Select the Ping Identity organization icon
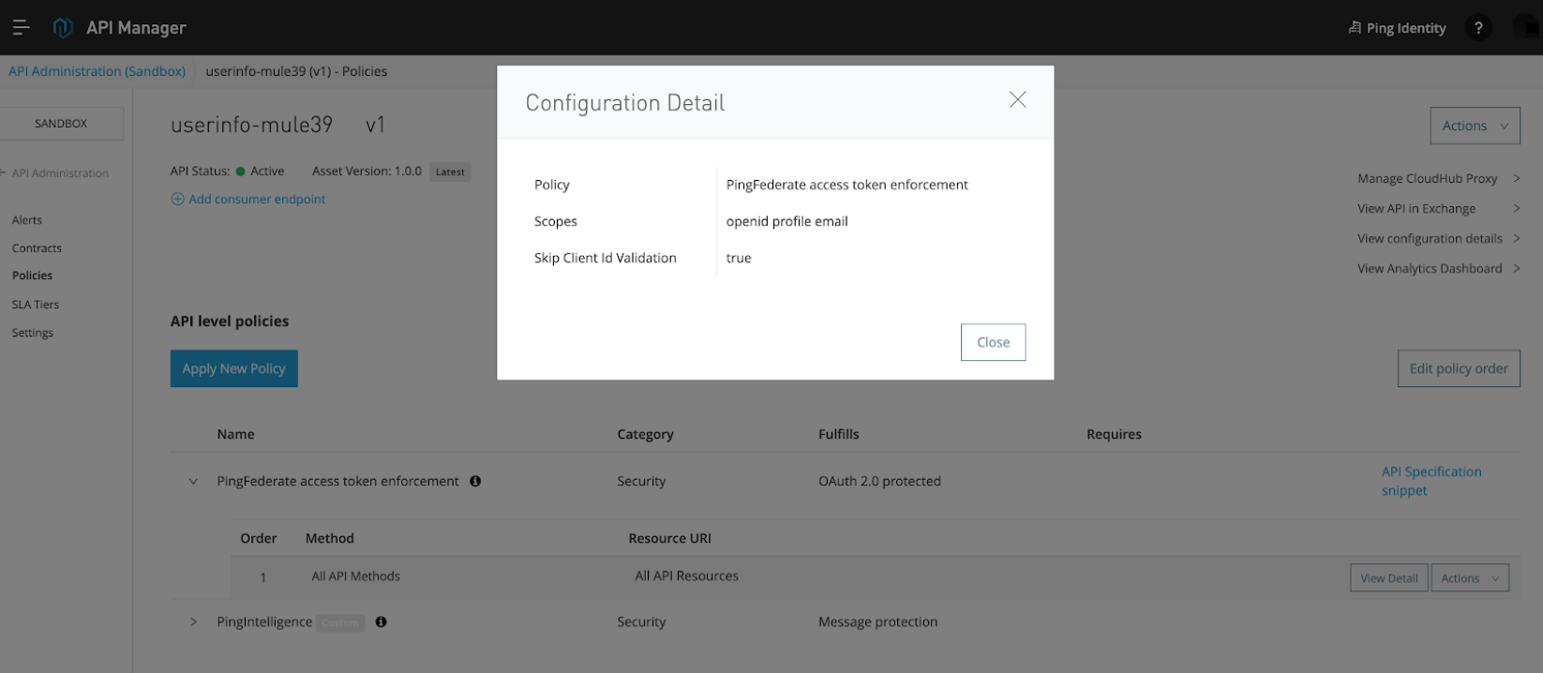Image resolution: width=1543 pixels, height=673 pixels. [x=1355, y=28]
